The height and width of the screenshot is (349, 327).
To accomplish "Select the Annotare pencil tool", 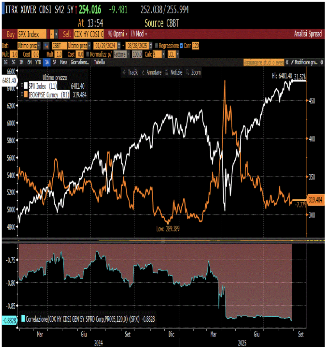I will point(151,72).
